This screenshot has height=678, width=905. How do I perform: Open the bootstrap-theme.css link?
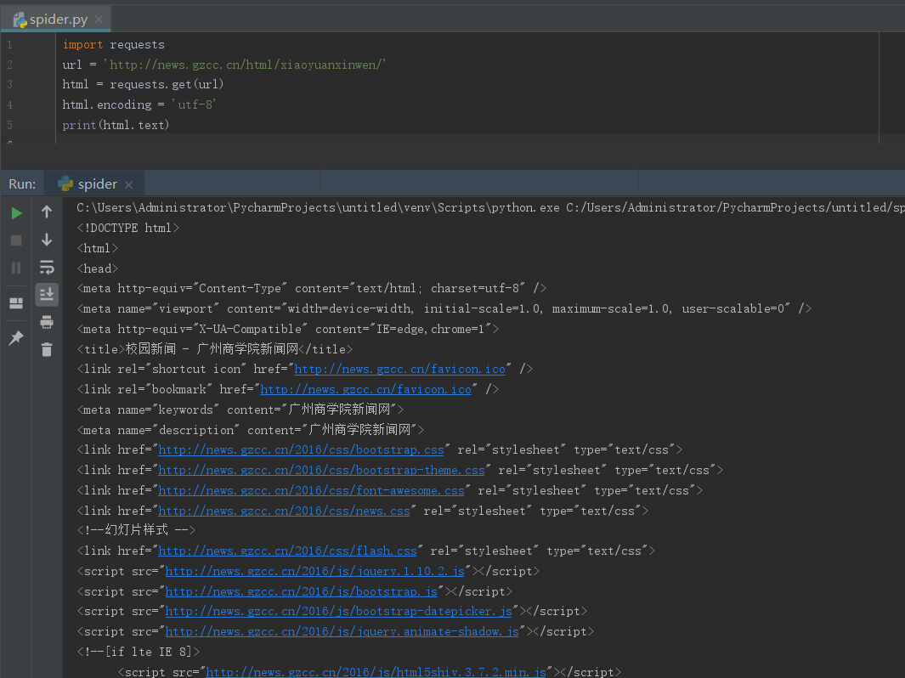[x=321, y=471]
